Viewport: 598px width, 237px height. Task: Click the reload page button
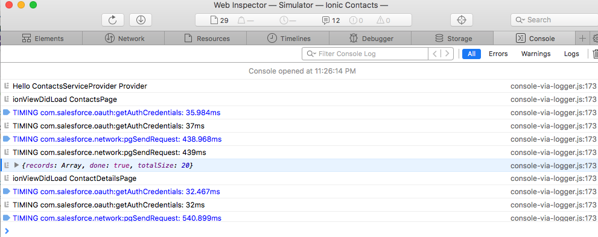point(112,20)
